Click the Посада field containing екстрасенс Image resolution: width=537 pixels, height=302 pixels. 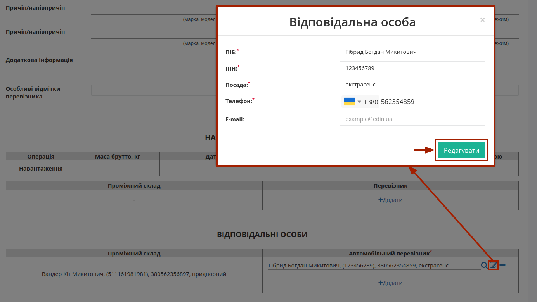coord(412,85)
